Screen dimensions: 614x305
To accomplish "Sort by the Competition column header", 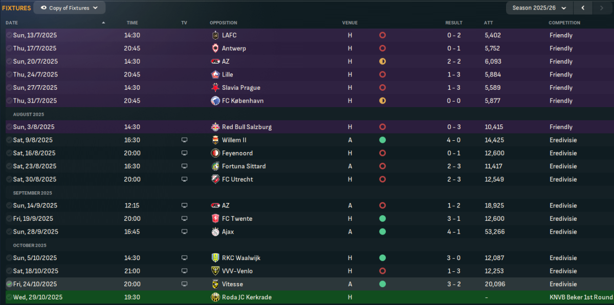I will click(564, 22).
